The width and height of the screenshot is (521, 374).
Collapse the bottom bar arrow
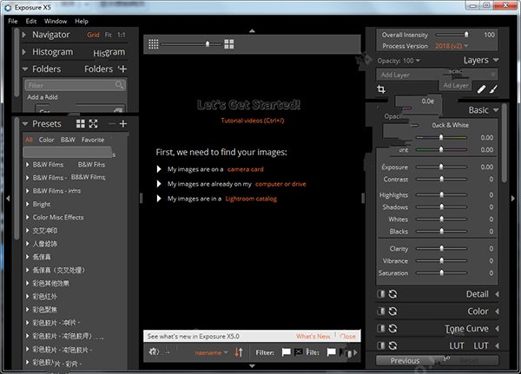[252, 366]
